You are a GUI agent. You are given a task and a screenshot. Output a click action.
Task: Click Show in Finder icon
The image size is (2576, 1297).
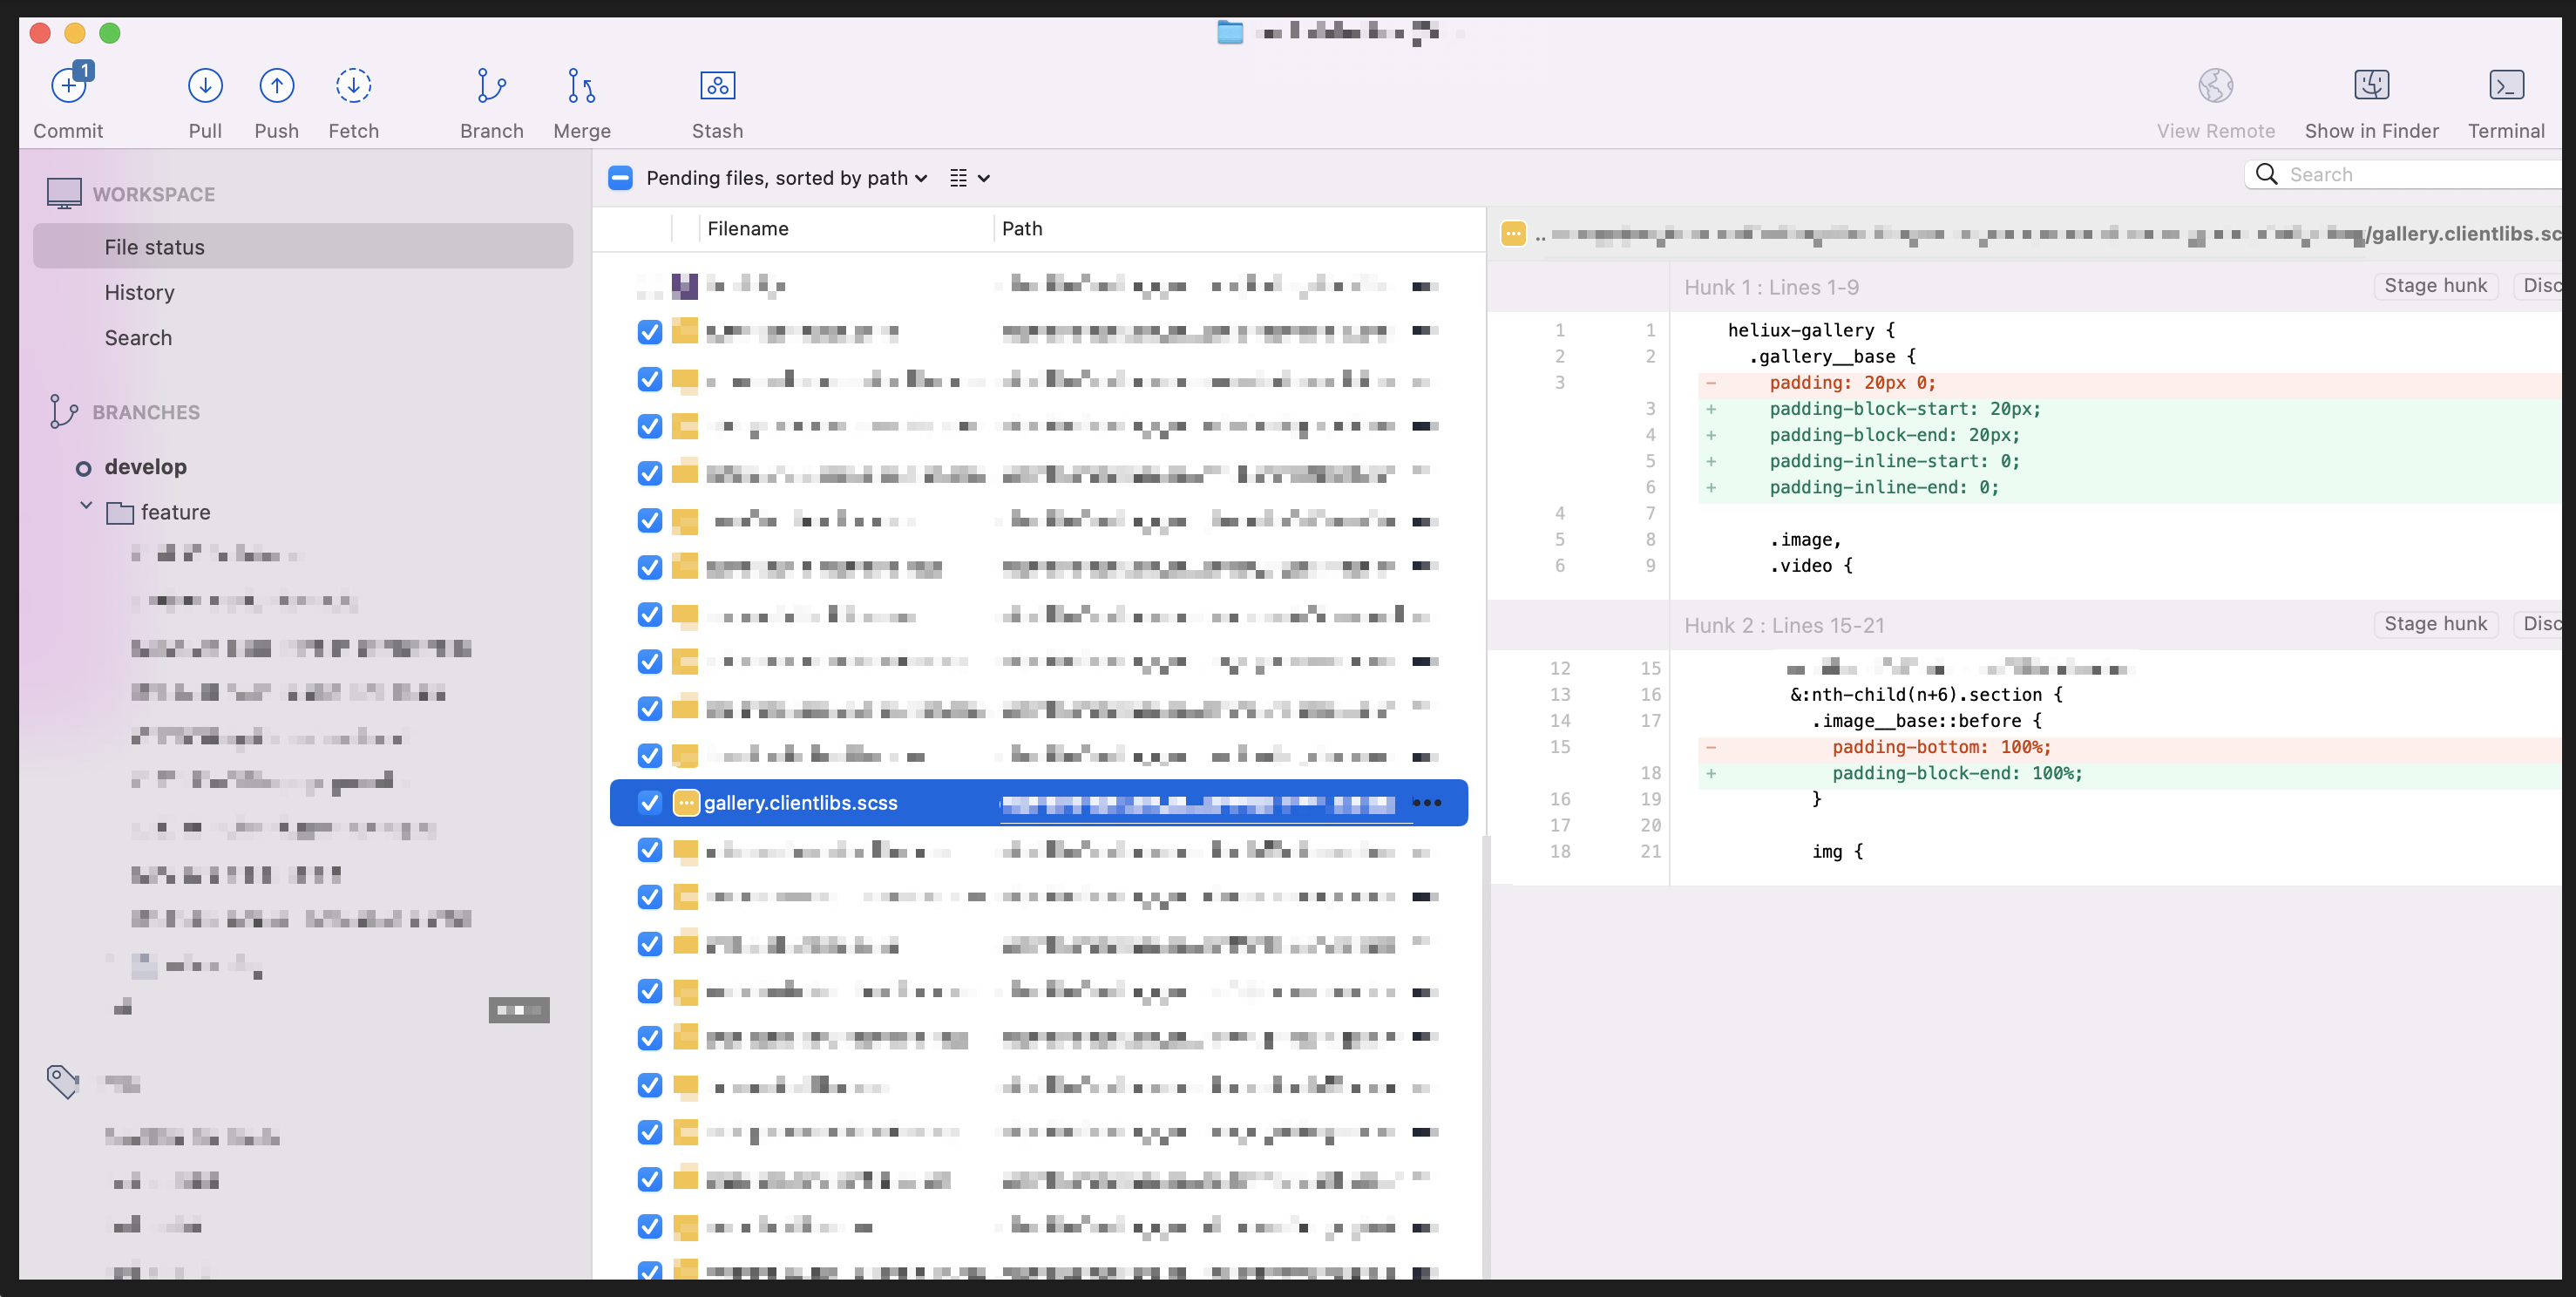click(2371, 86)
